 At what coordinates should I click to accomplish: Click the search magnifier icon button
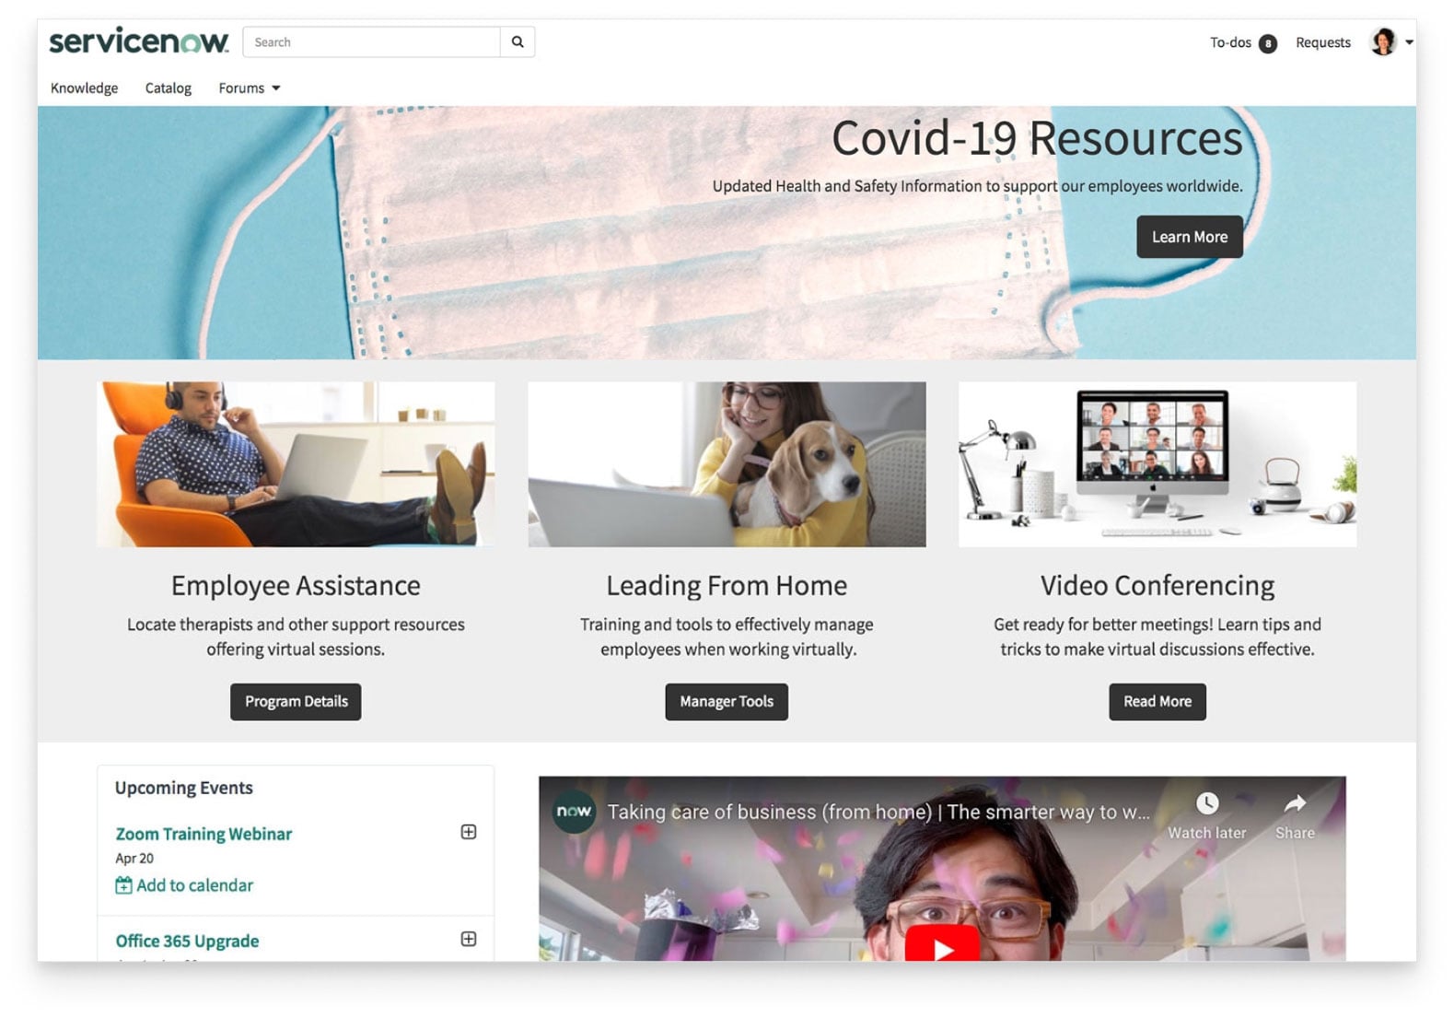pyautogui.click(x=518, y=42)
